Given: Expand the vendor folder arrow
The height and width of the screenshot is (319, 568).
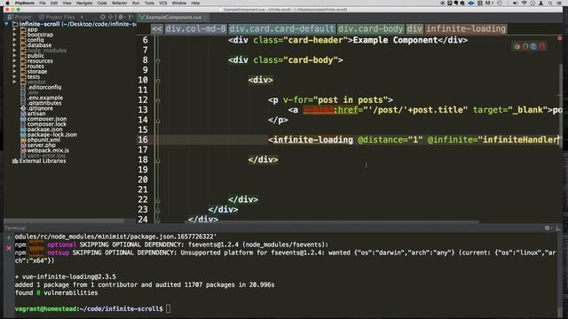Looking at the screenshot, I should [x=14, y=82].
